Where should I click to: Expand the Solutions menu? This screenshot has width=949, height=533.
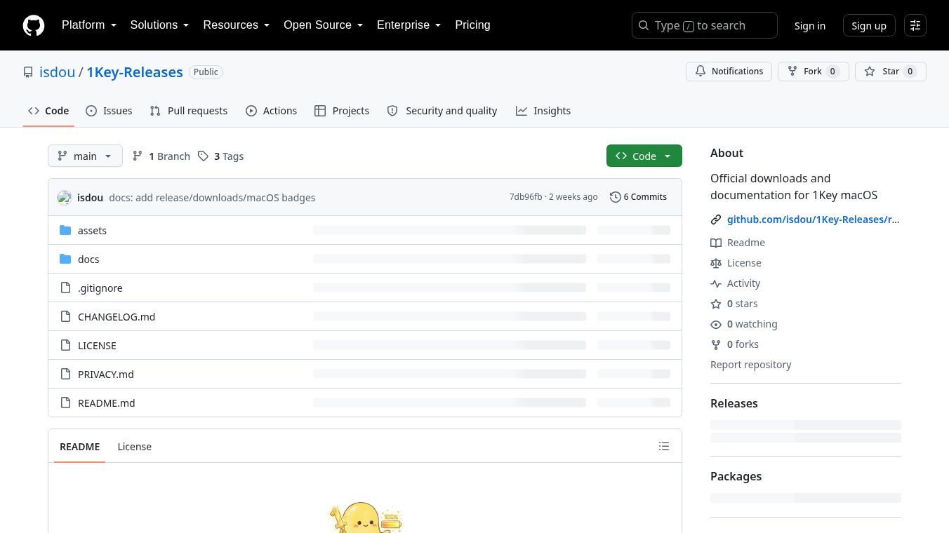click(160, 25)
